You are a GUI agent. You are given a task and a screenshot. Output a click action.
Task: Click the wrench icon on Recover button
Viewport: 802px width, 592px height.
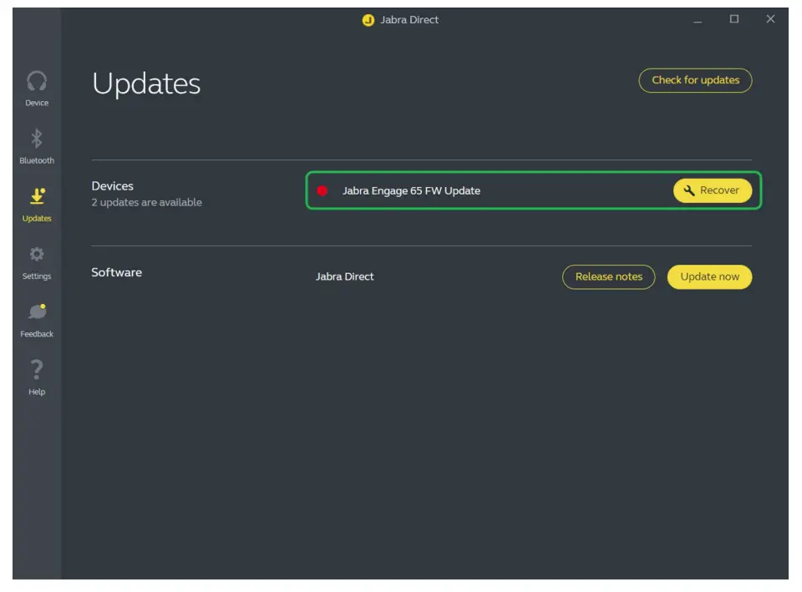pyautogui.click(x=688, y=190)
